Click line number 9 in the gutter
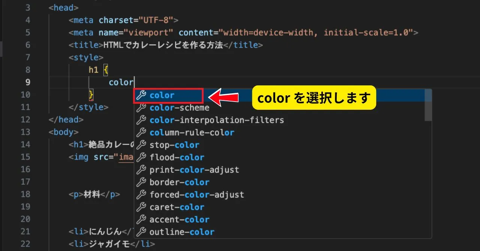Image resolution: width=480 pixels, height=251 pixels. point(28,82)
